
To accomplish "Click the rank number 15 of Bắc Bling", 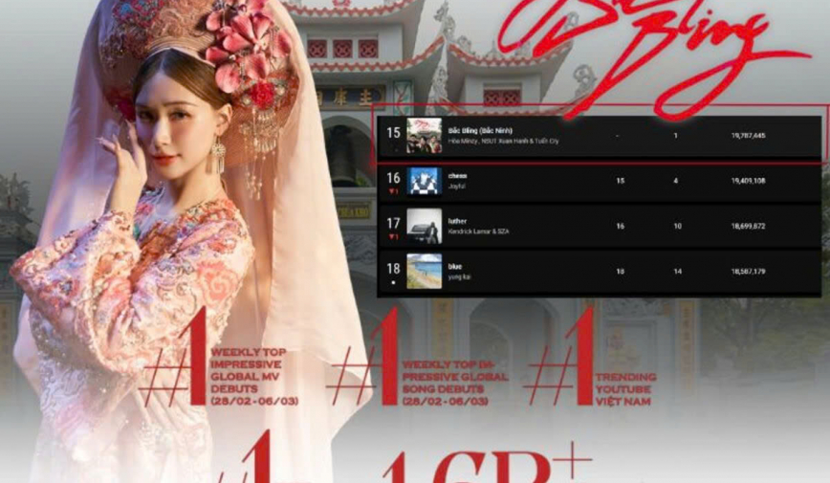I will [393, 132].
